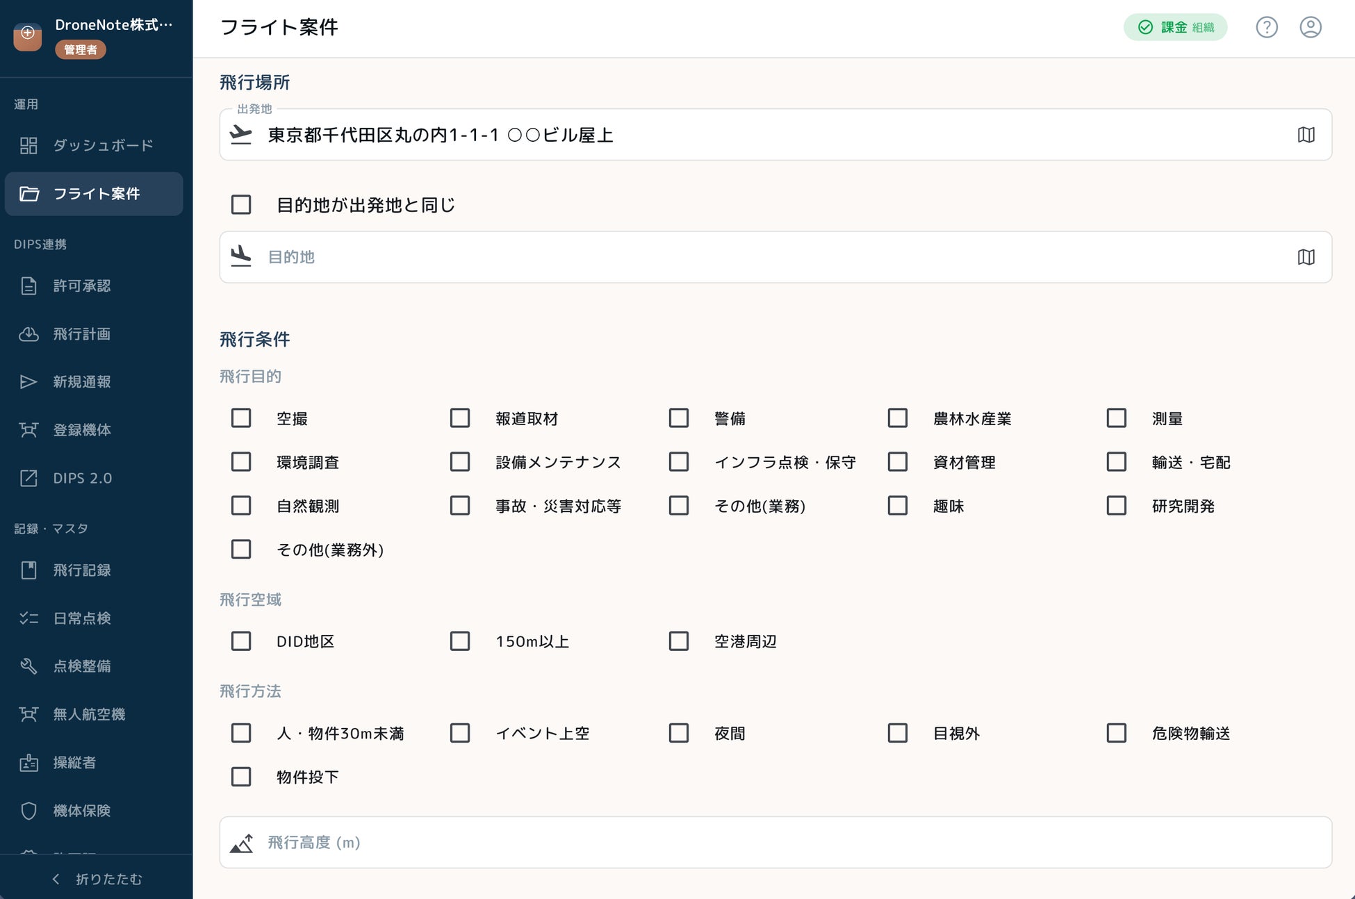
Task: Open map picker for 出発地 field
Action: coord(1306,135)
